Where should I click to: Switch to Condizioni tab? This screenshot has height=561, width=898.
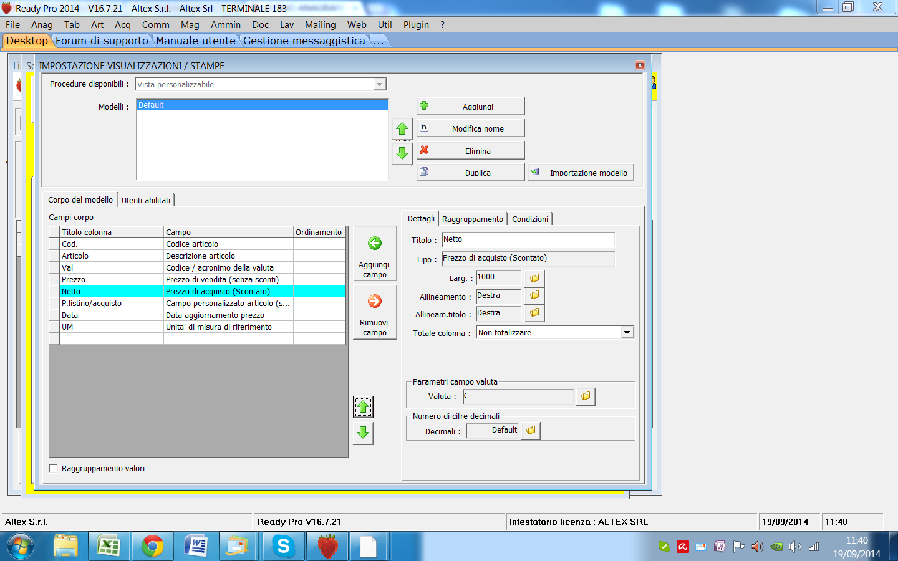(x=530, y=219)
